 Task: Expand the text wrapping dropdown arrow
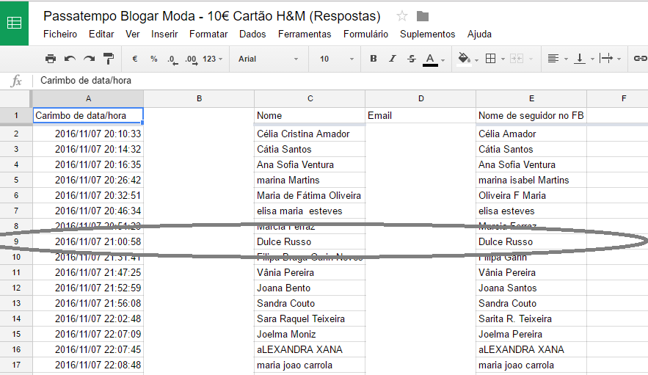619,59
